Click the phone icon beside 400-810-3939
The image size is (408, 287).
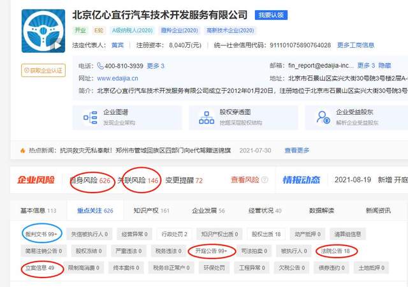tap(100, 66)
